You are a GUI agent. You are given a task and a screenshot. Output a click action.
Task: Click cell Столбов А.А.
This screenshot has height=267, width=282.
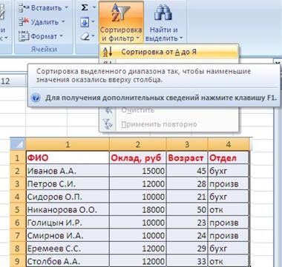point(68,261)
